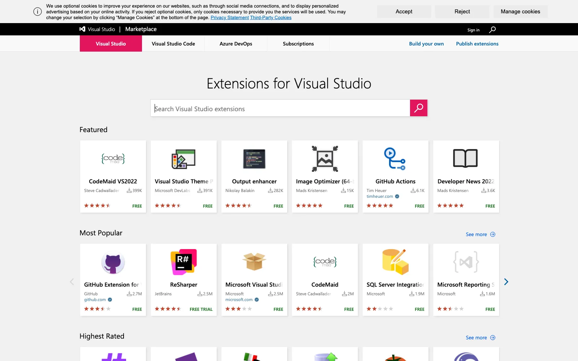Go to next Most Popular carousel page
578x361 pixels.
coord(506,282)
